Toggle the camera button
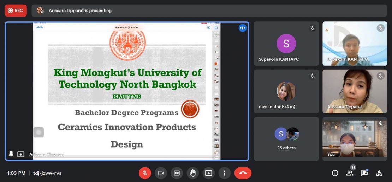The height and width of the screenshot is (182, 392). pyautogui.click(x=161, y=173)
